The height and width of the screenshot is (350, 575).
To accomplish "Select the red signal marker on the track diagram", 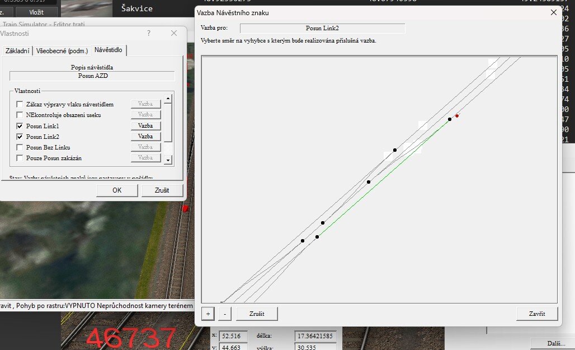I will (x=457, y=116).
